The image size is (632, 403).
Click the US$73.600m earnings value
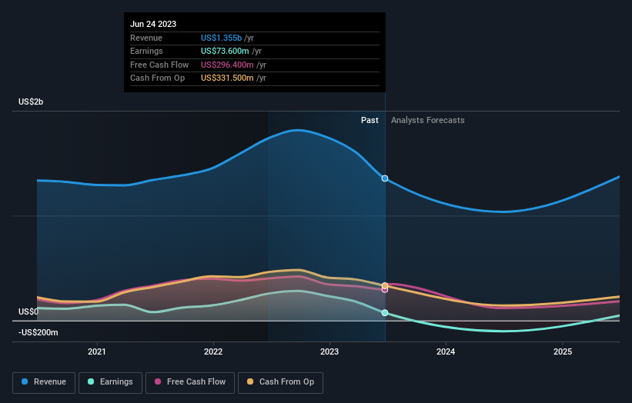(225, 51)
